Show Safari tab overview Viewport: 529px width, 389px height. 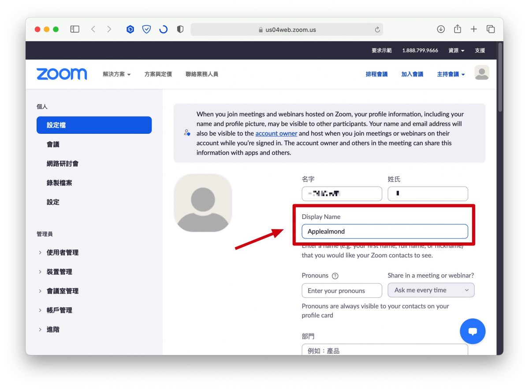(491, 29)
